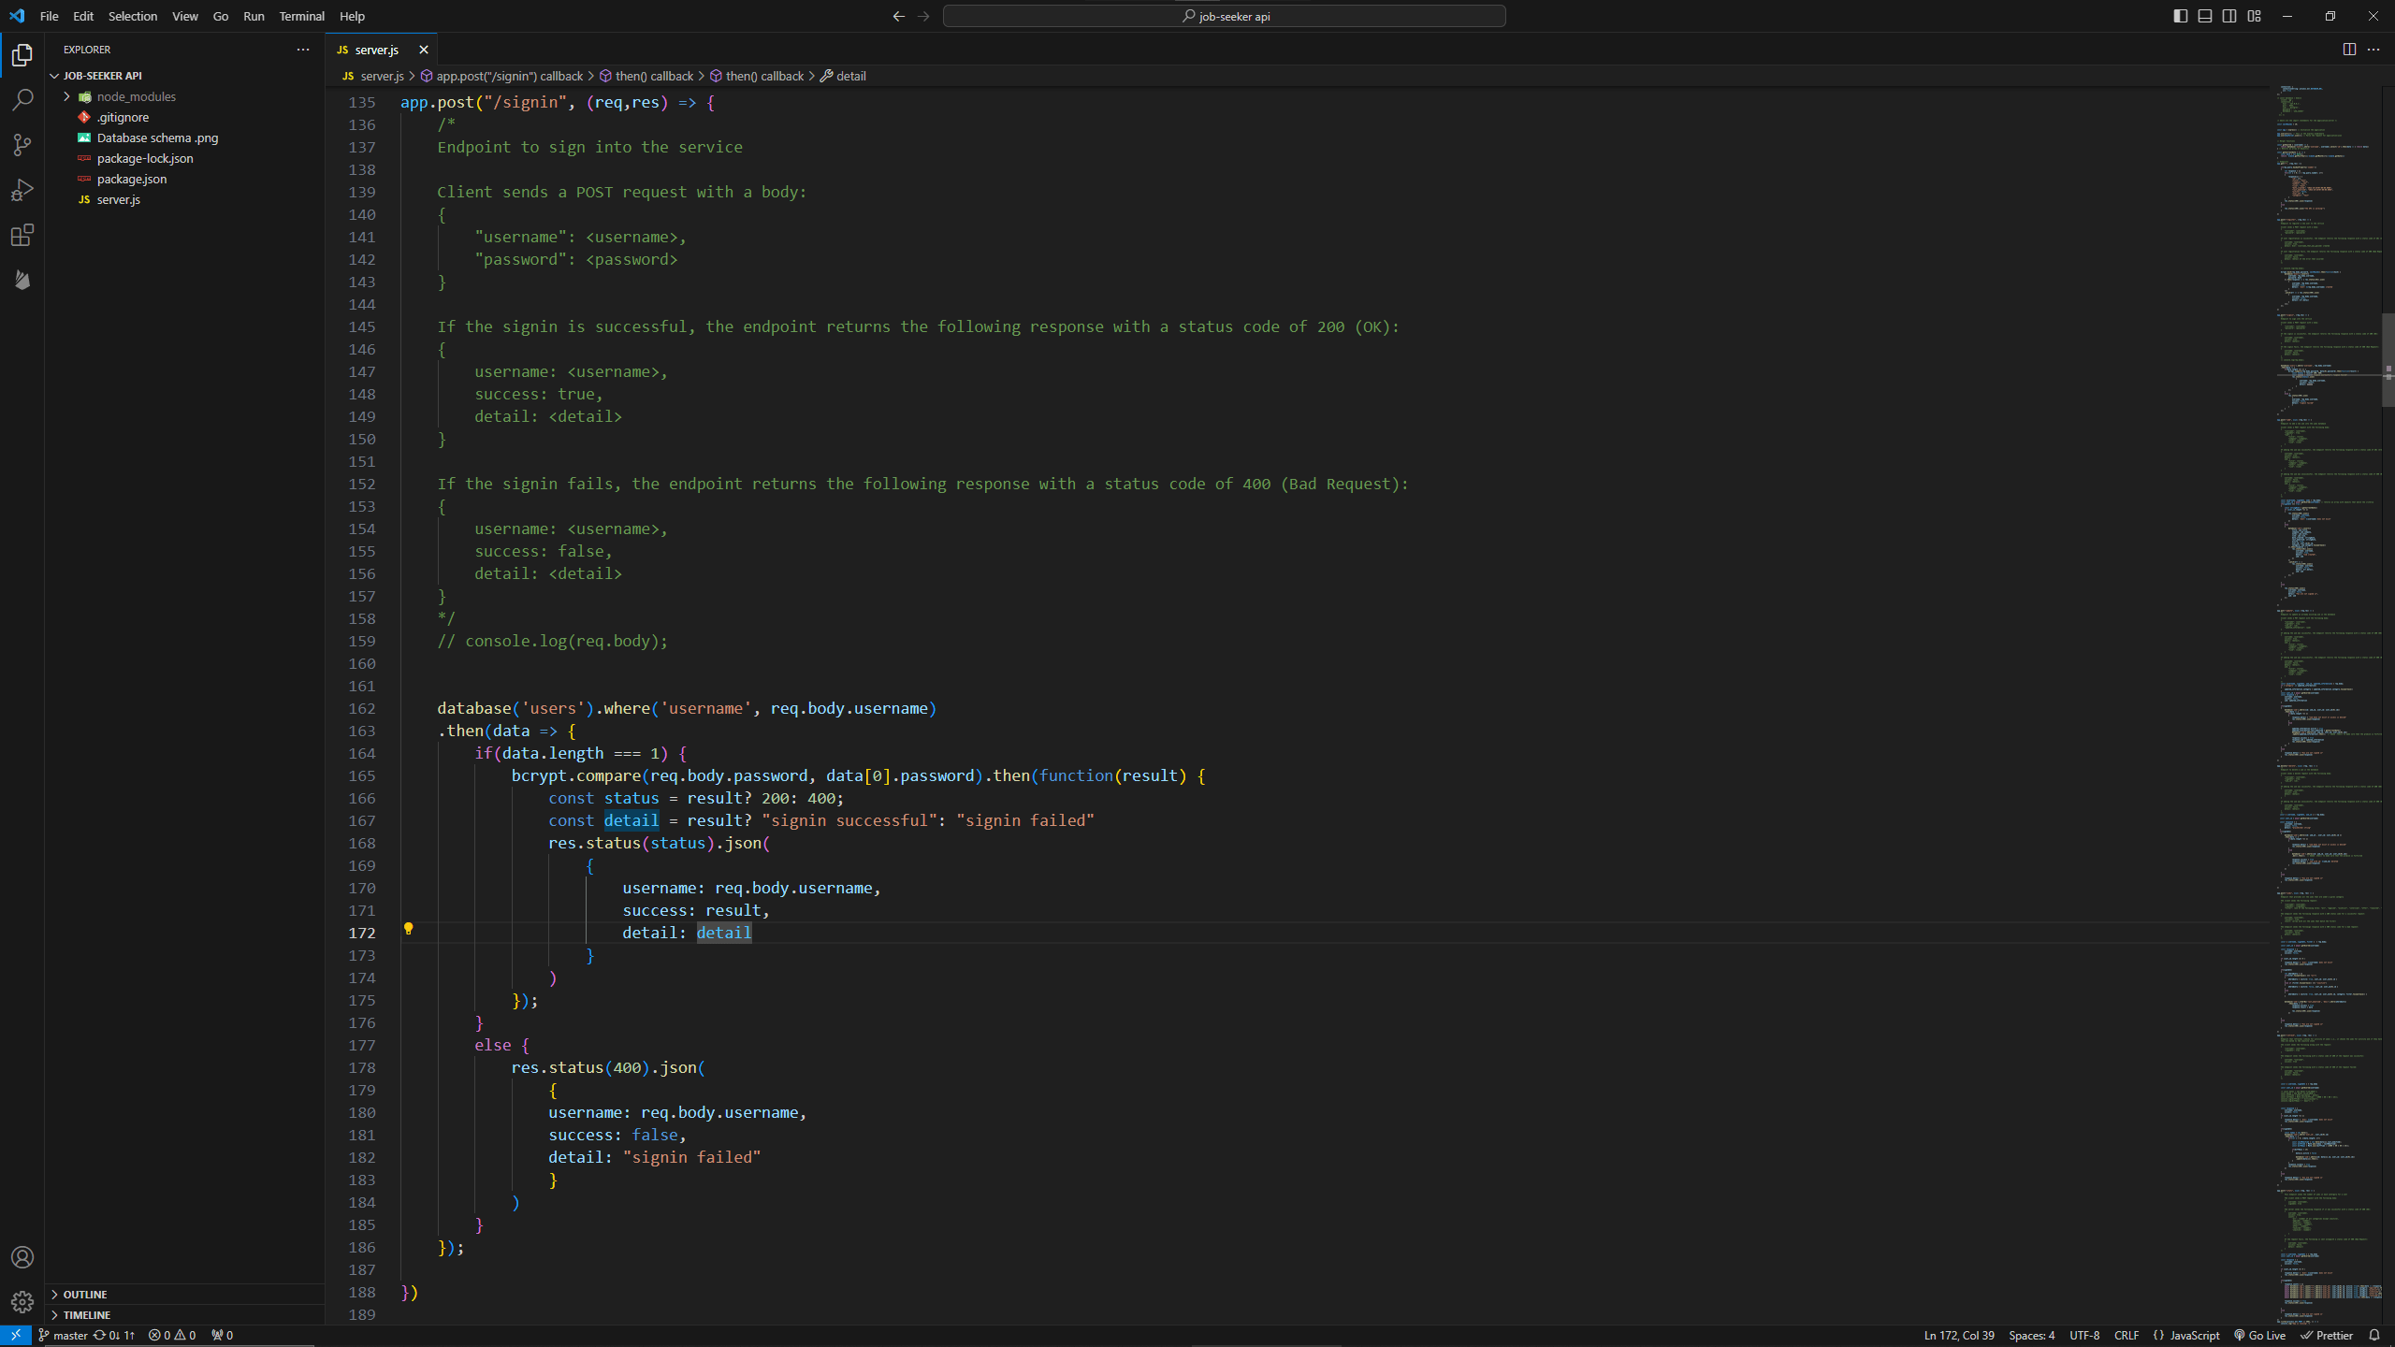Viewport: 2395px width, 1347px height.
Task: Open the Terminal menu
Action: (301, 16)
